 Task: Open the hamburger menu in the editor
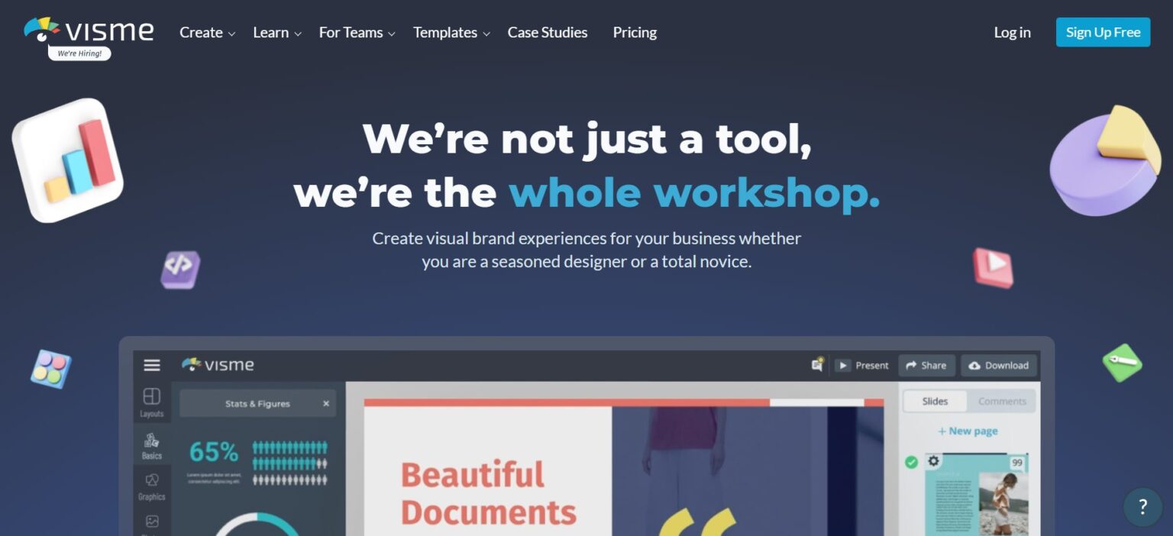click(x=152, y=365)
